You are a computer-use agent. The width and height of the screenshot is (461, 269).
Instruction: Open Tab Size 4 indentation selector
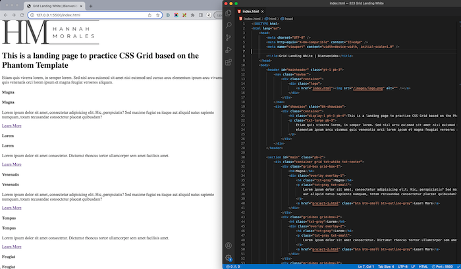[x=386, y=266]
